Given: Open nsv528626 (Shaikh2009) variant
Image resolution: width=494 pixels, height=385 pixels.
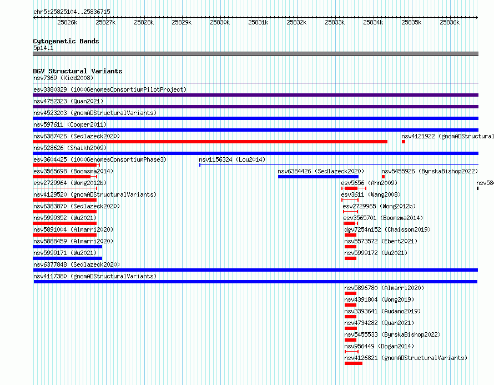Looking at the screenshot, I should (x=70, y=148).
